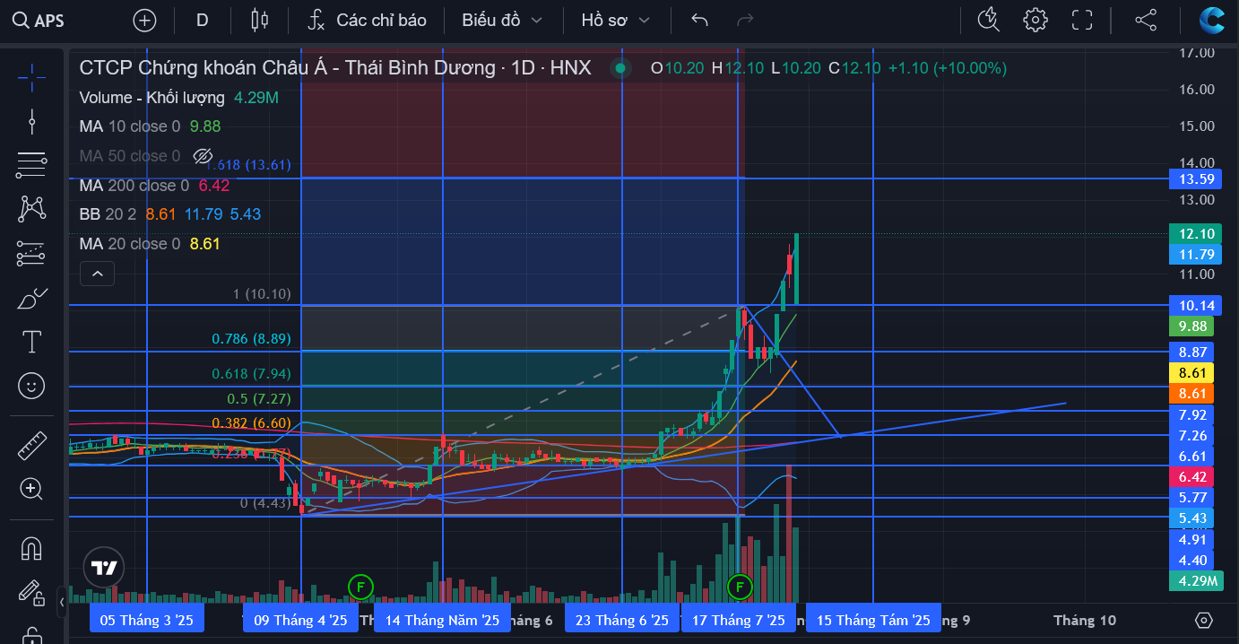
Task: Activate the zoom in tool
Action: (x=31, y=489)
